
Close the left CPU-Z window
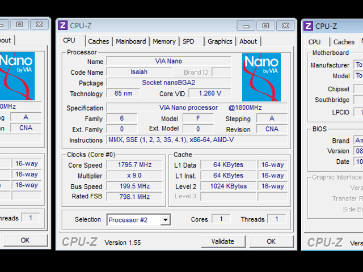(39, 24)
